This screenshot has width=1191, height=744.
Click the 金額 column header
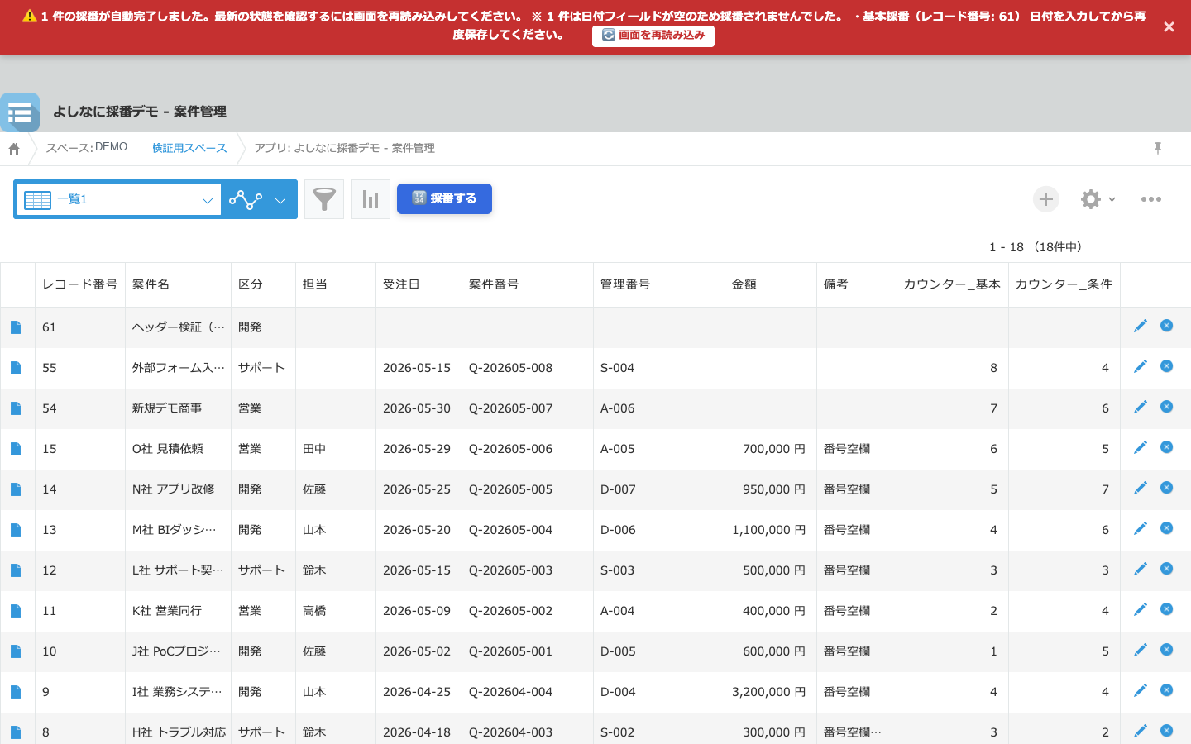pyautogui.click(x=744, y=284)
